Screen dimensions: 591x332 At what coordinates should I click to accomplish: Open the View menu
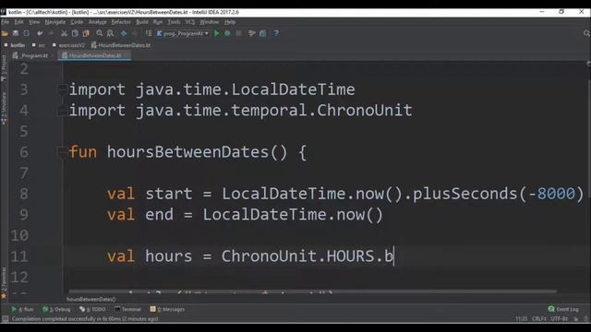(34, 22)
